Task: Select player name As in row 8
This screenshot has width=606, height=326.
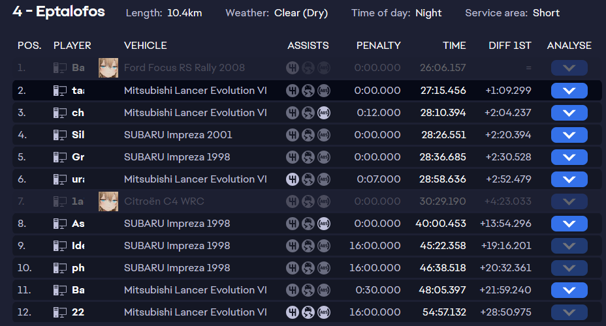Action: click(78, 224)
